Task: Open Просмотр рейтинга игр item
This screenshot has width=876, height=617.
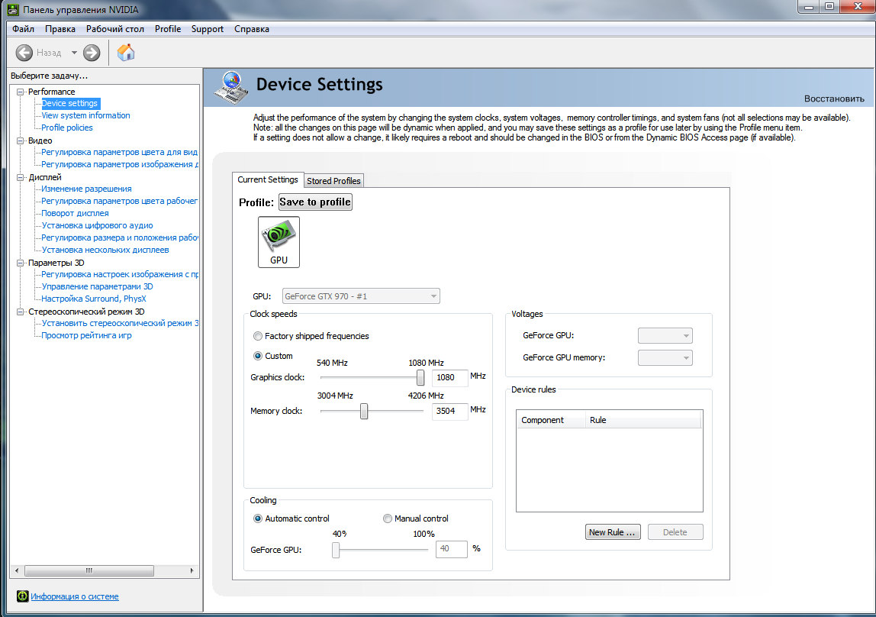Action: point(86,336)
